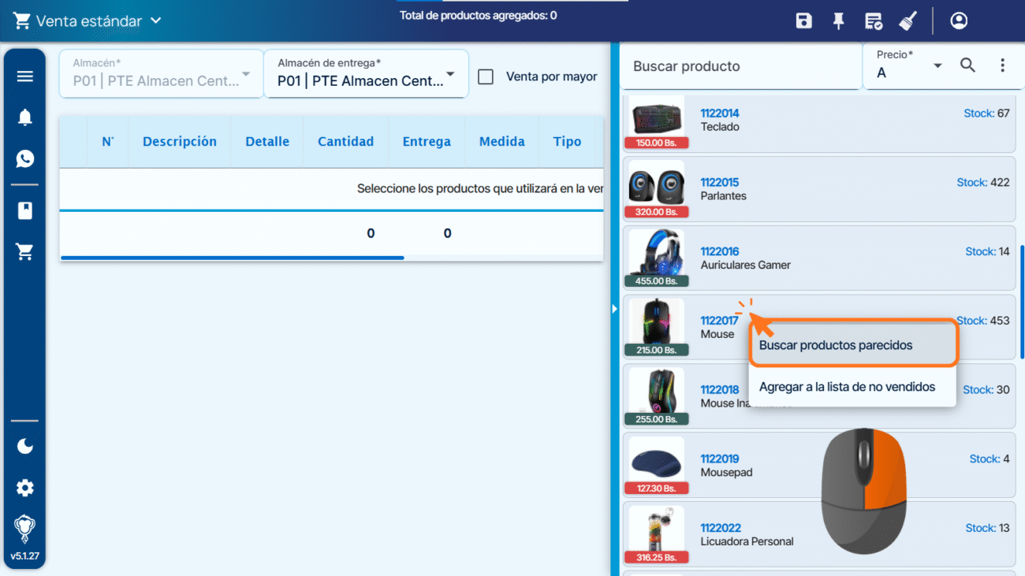Open the user account profile icon
The width and height of the screenshot is (1025, 576).
point(959,21)
